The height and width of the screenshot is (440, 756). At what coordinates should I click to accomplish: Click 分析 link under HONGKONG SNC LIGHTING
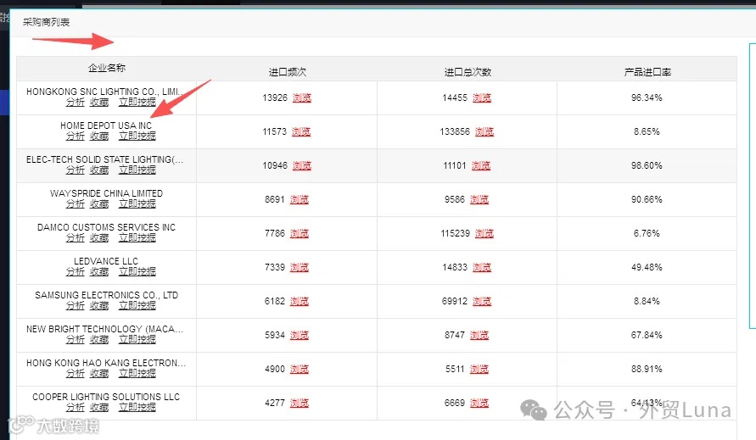(x=76, y=103)
